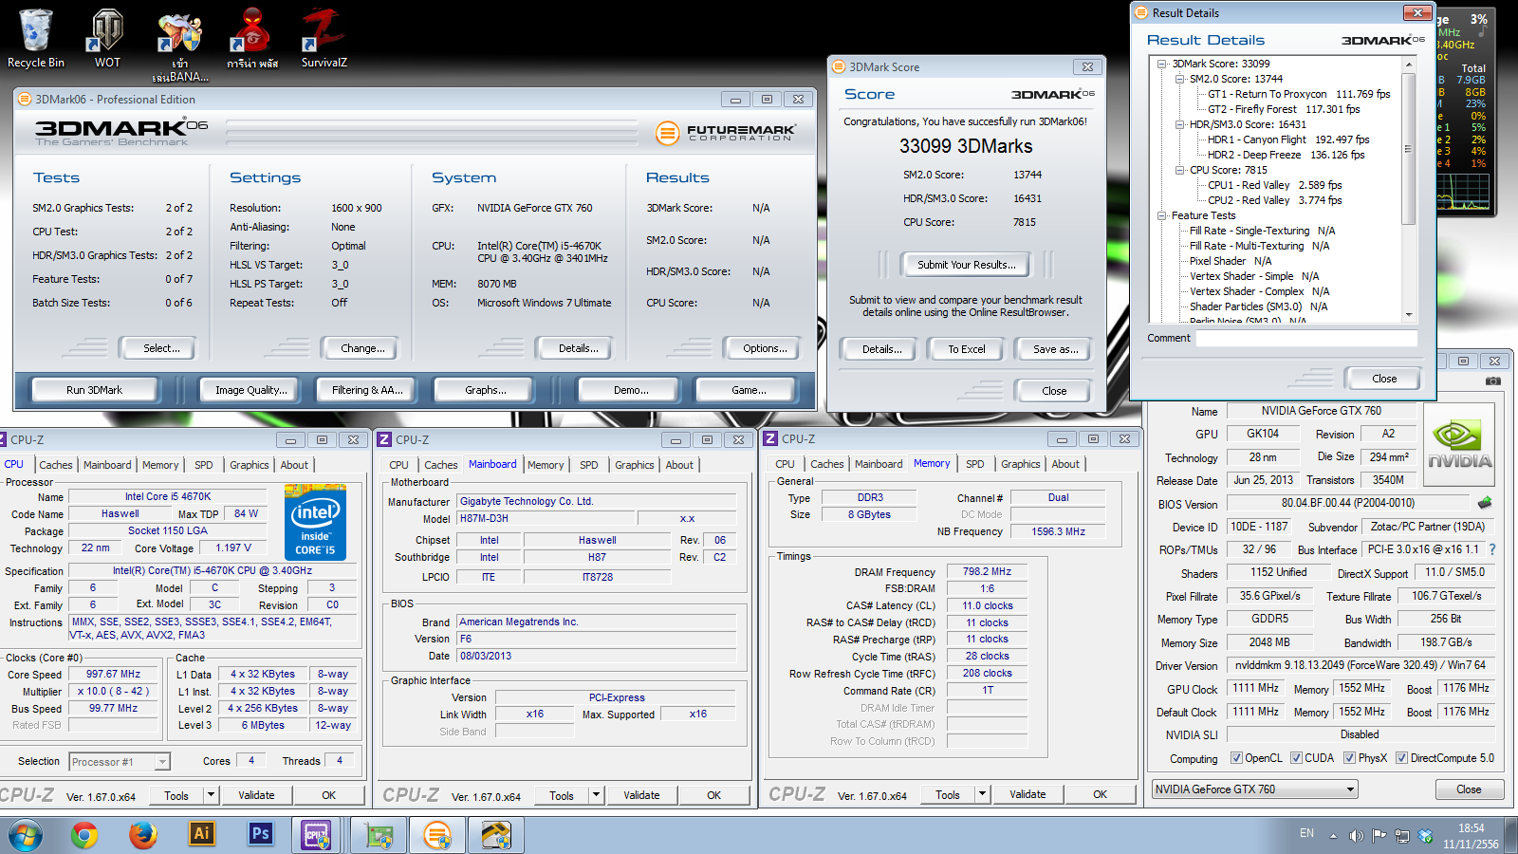The width and height of the screenshot is (1518, 854).
Task: Switch to 3DMark via orange taskbar icon
Action: 437,835
